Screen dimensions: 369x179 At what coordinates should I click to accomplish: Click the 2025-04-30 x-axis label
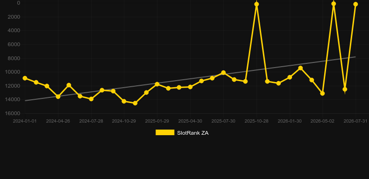[190, 121]
